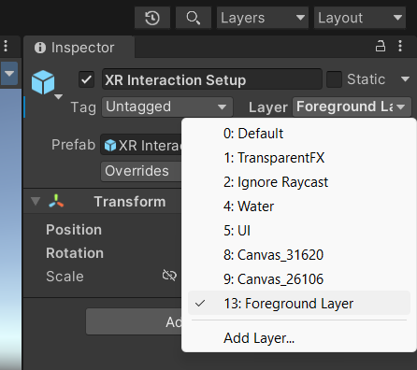Switch to the Inspector tab

[79, 48]
